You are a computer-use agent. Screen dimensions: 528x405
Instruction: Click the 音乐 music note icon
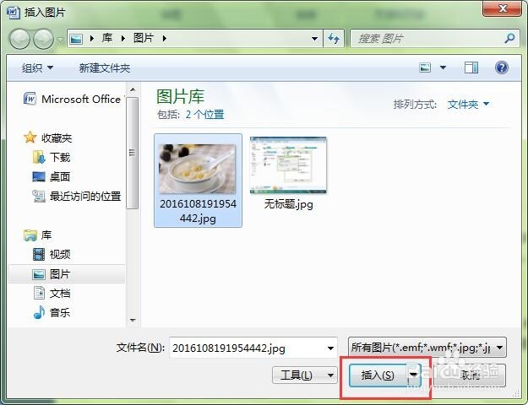click(x=39, y=312)
